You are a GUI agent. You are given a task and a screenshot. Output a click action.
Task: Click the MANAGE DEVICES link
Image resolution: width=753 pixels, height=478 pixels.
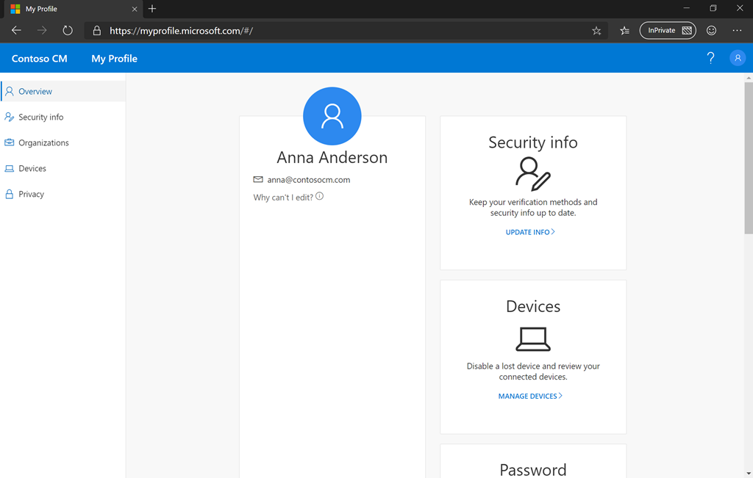coord(530,396)
